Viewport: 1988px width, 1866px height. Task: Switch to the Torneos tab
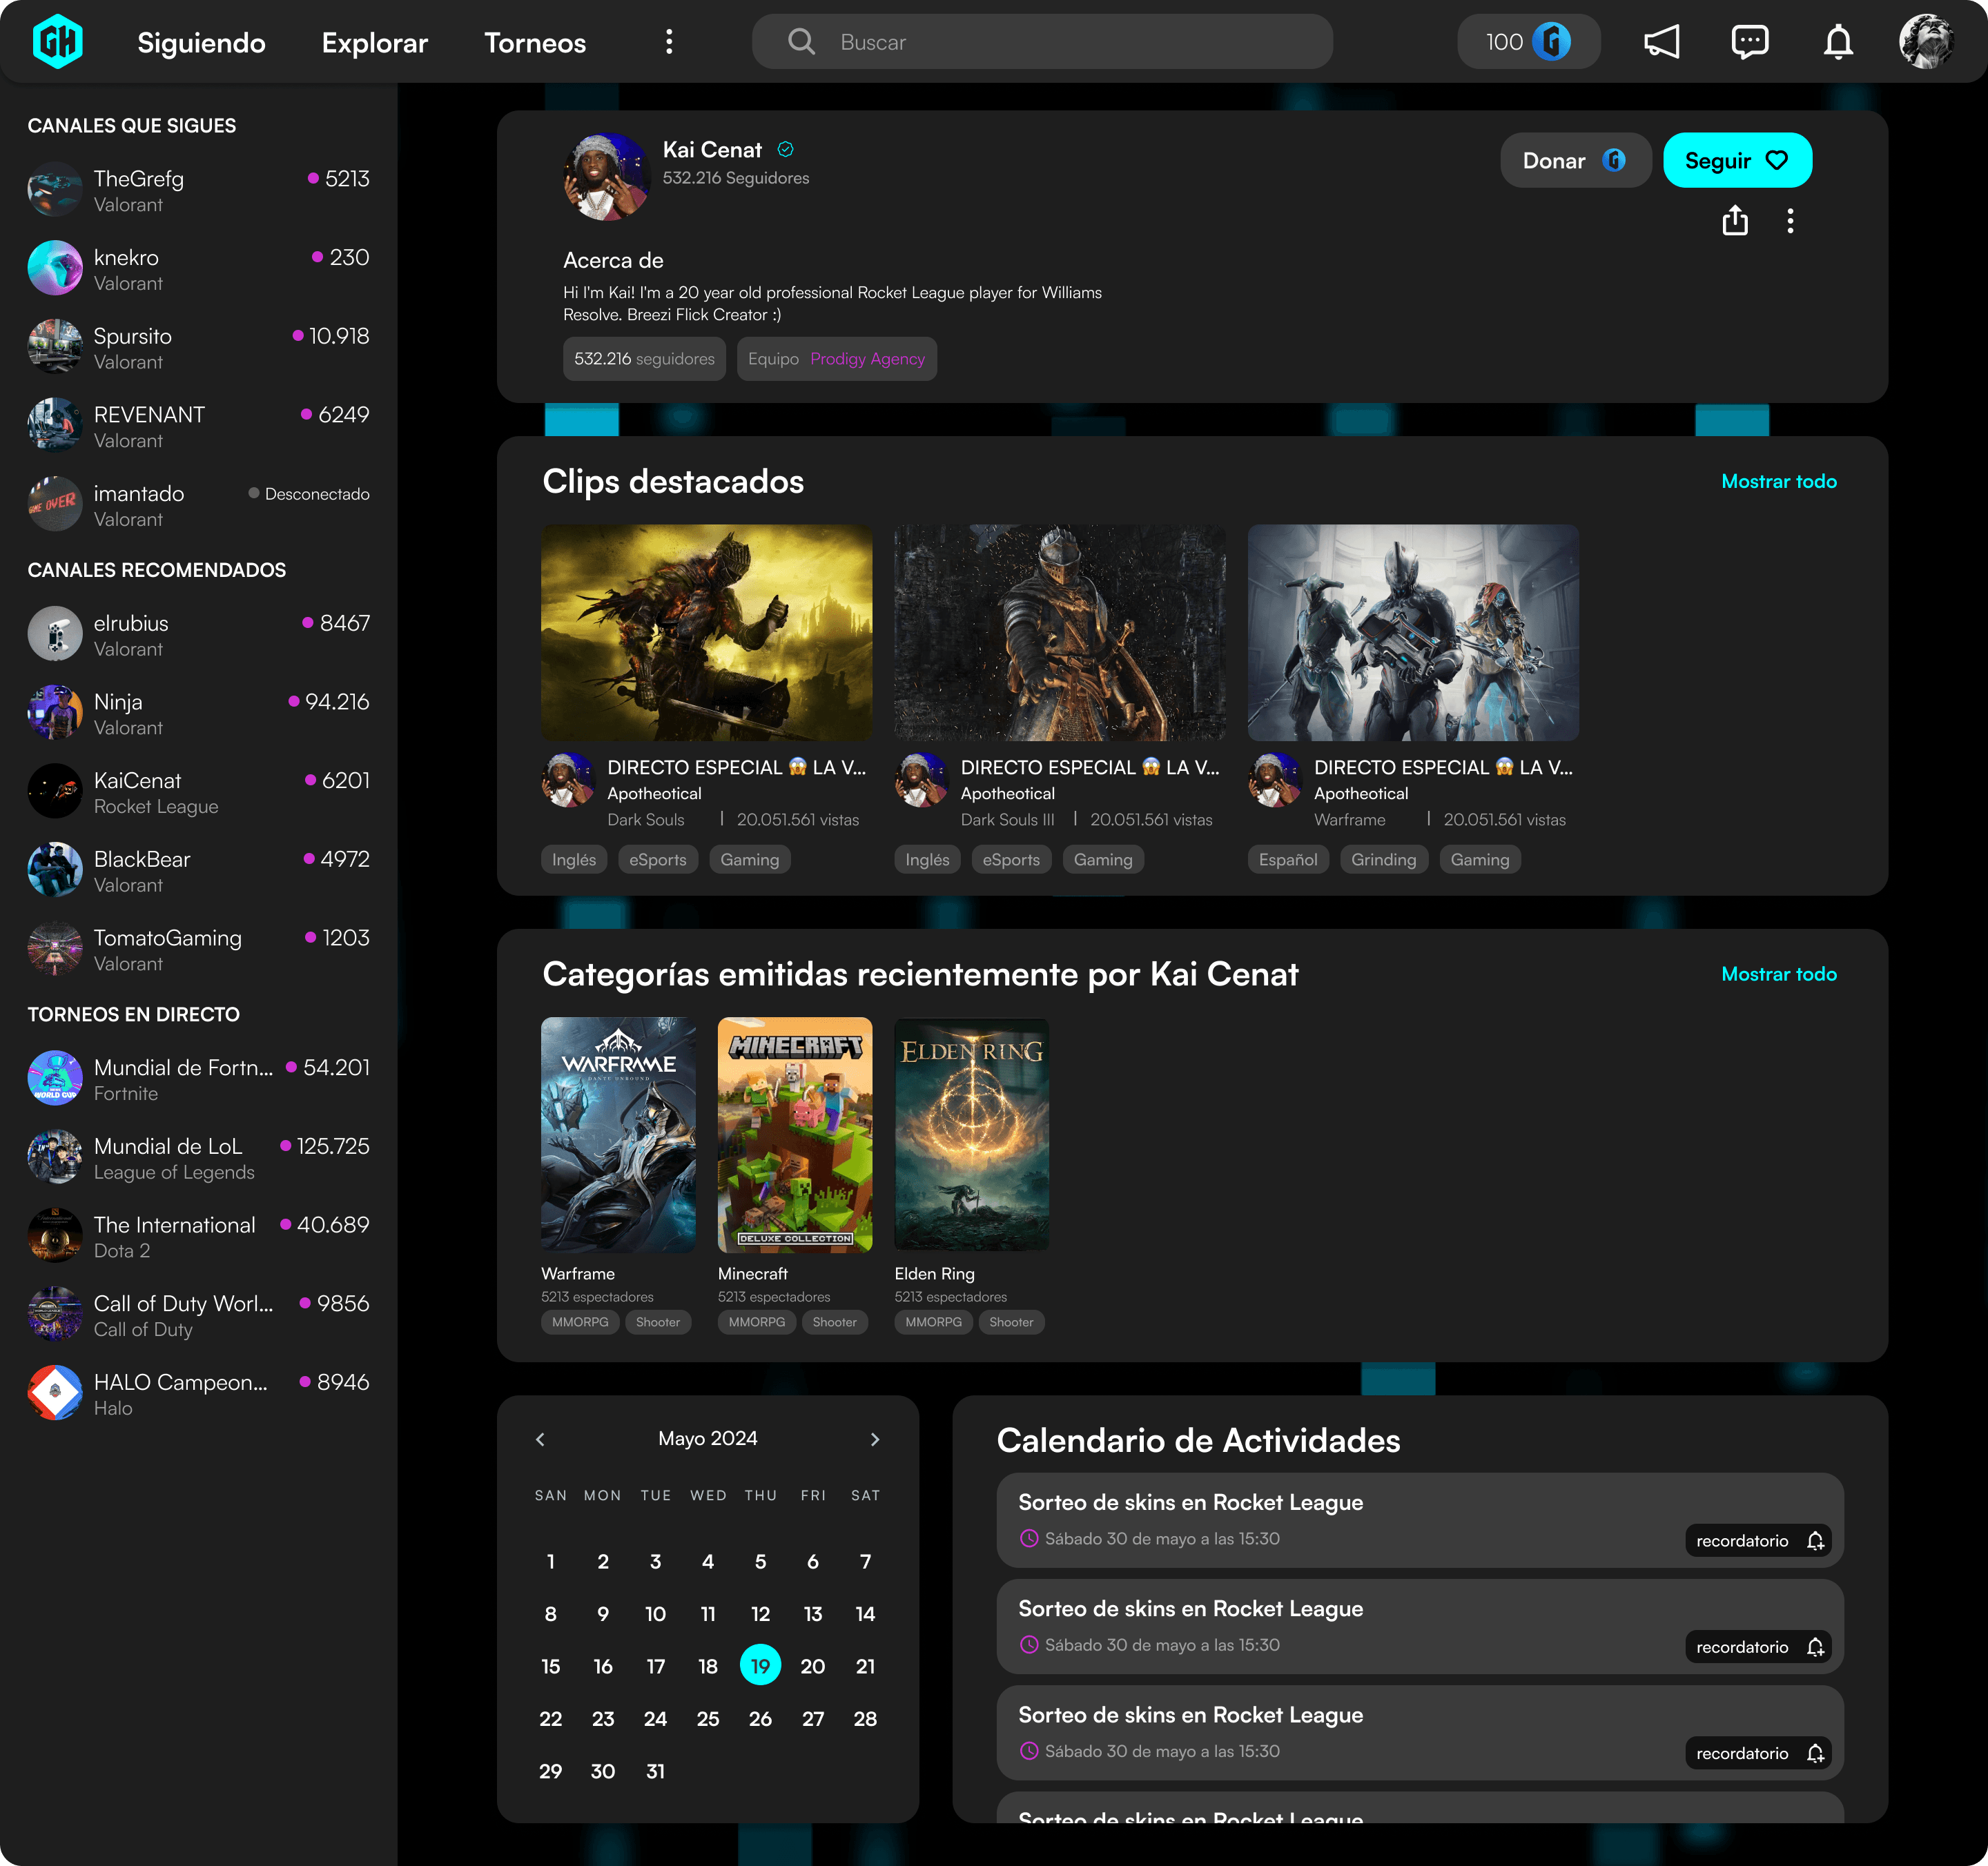pos(535,42)
